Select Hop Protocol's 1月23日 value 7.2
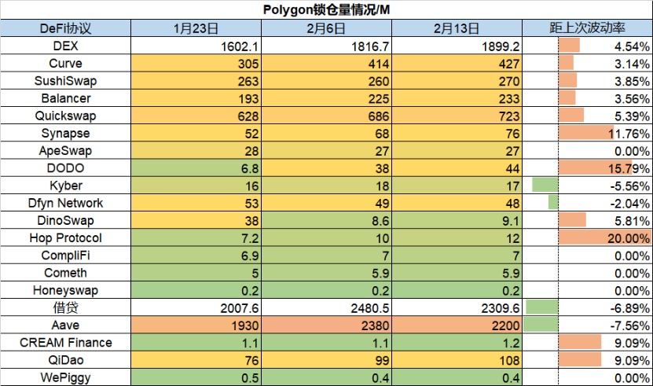 point(196,237)
